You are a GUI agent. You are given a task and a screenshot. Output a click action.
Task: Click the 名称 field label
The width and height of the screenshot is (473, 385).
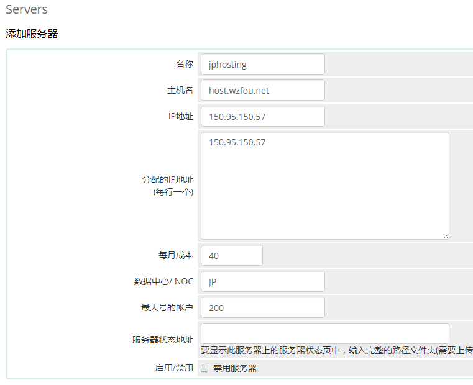(185, 64)
